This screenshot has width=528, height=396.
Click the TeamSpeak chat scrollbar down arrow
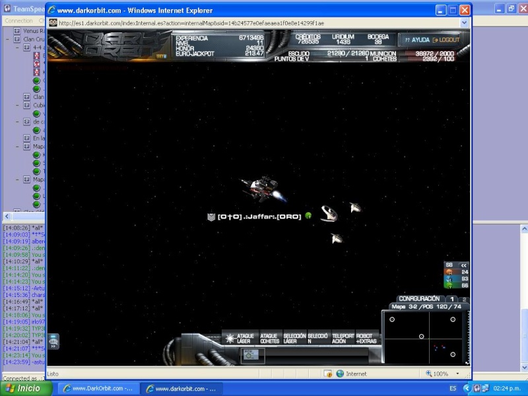(524, 367)
